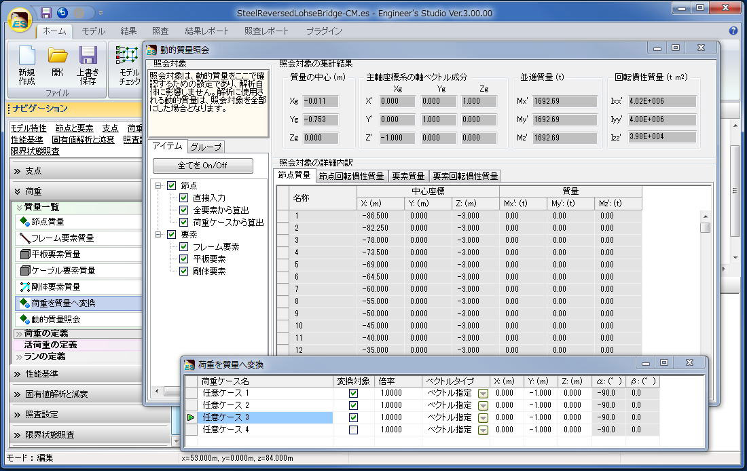Switch to the グループ tab
747x471 pixels.
(206, 147)
